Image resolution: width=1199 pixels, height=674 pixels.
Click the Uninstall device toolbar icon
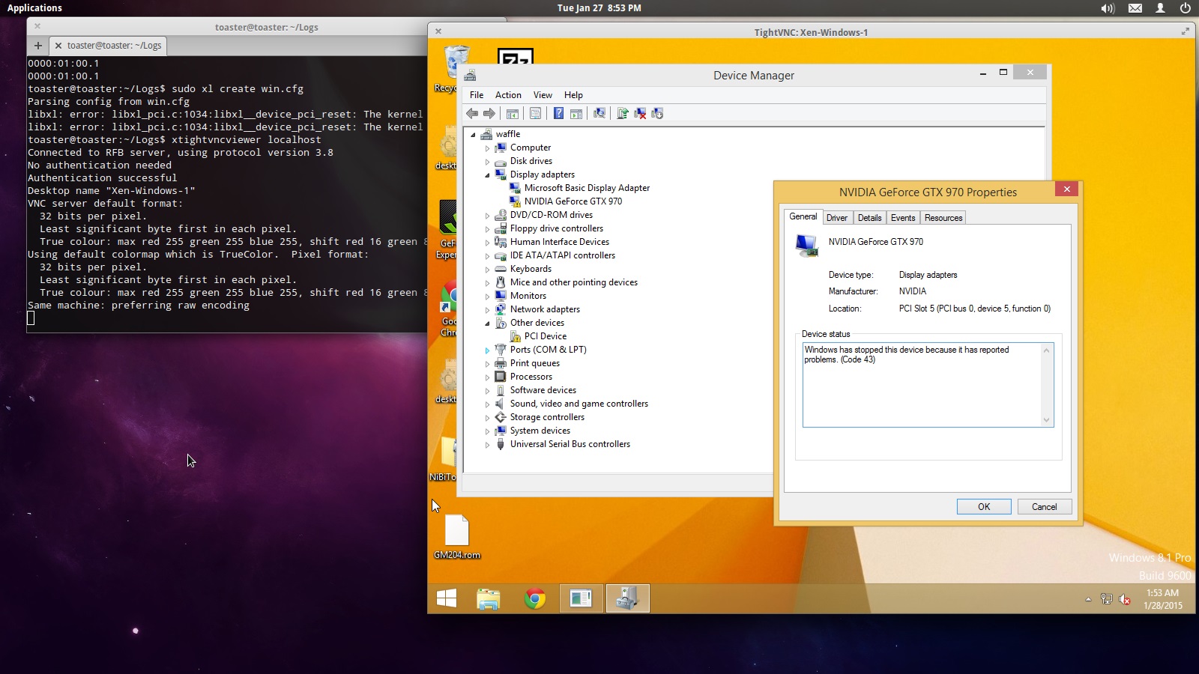pos(640,114)
